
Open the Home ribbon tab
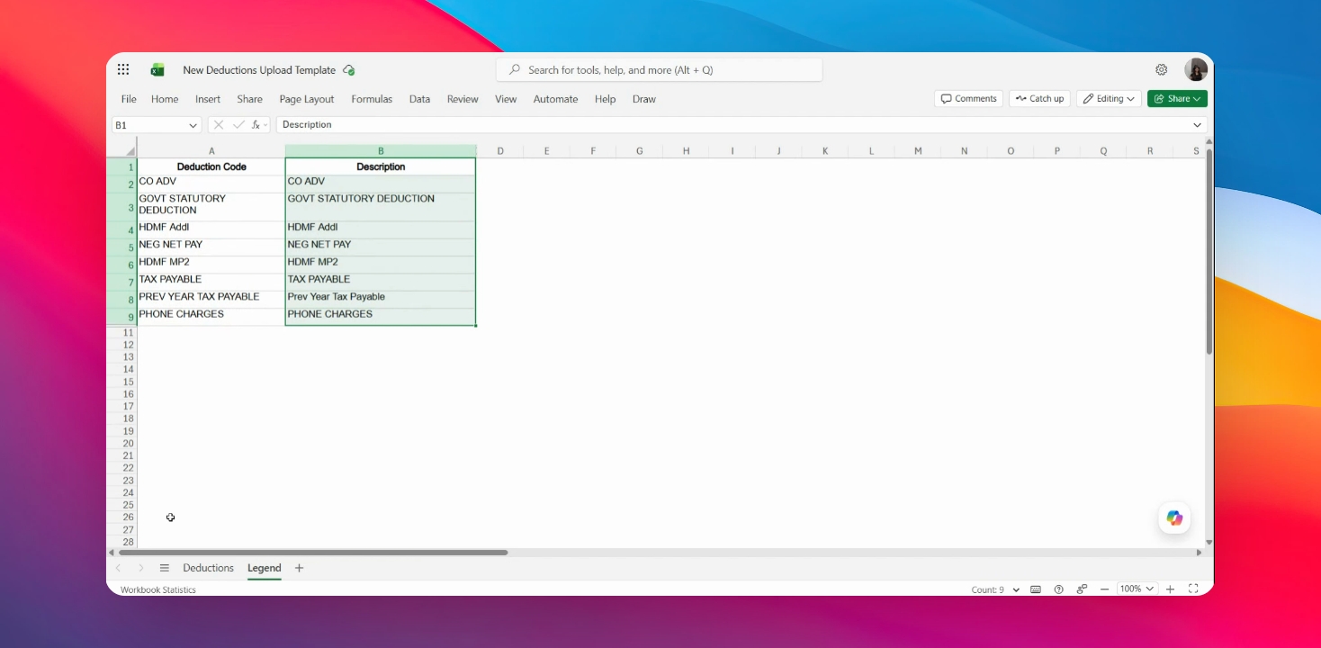tap(165, 99)
